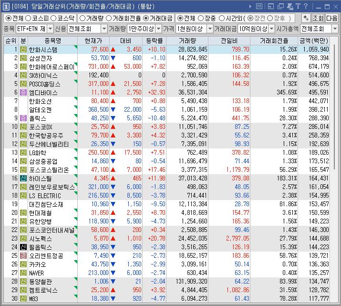
Task: Click the pin lock icon in title bar
Action: (290, 7)
